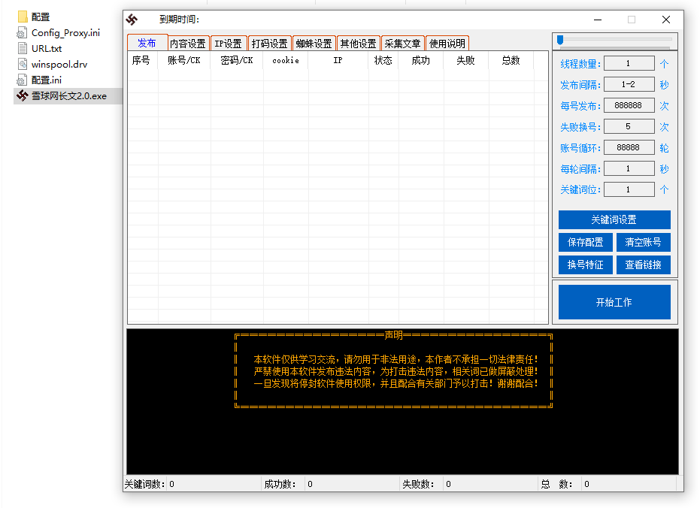The image size is (700, 508).
Task: Select the 打码设置 tab
Action: (270, 43)
